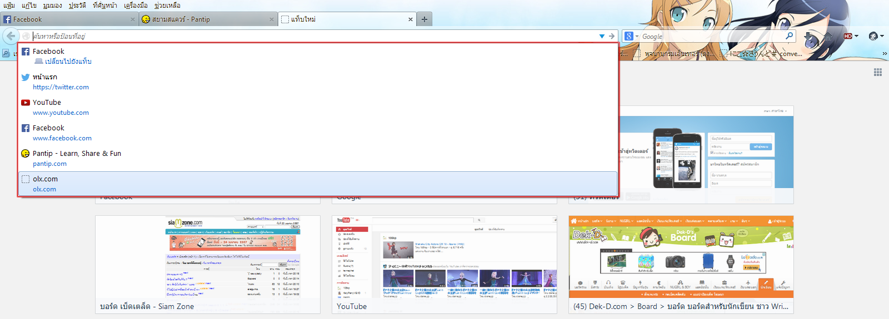This screenshot has width=889, height=319.
Task: Click the search magnifier icon
Action: [789, 36]
